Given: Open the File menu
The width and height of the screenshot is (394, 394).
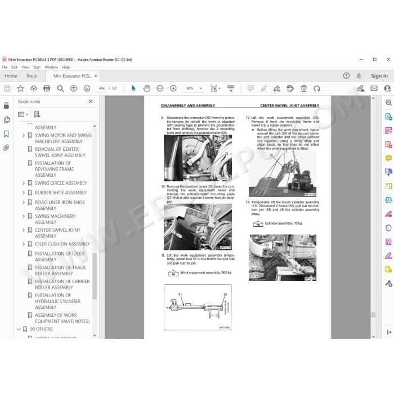Looking at the screenshot, I should [x=5, y=67].
